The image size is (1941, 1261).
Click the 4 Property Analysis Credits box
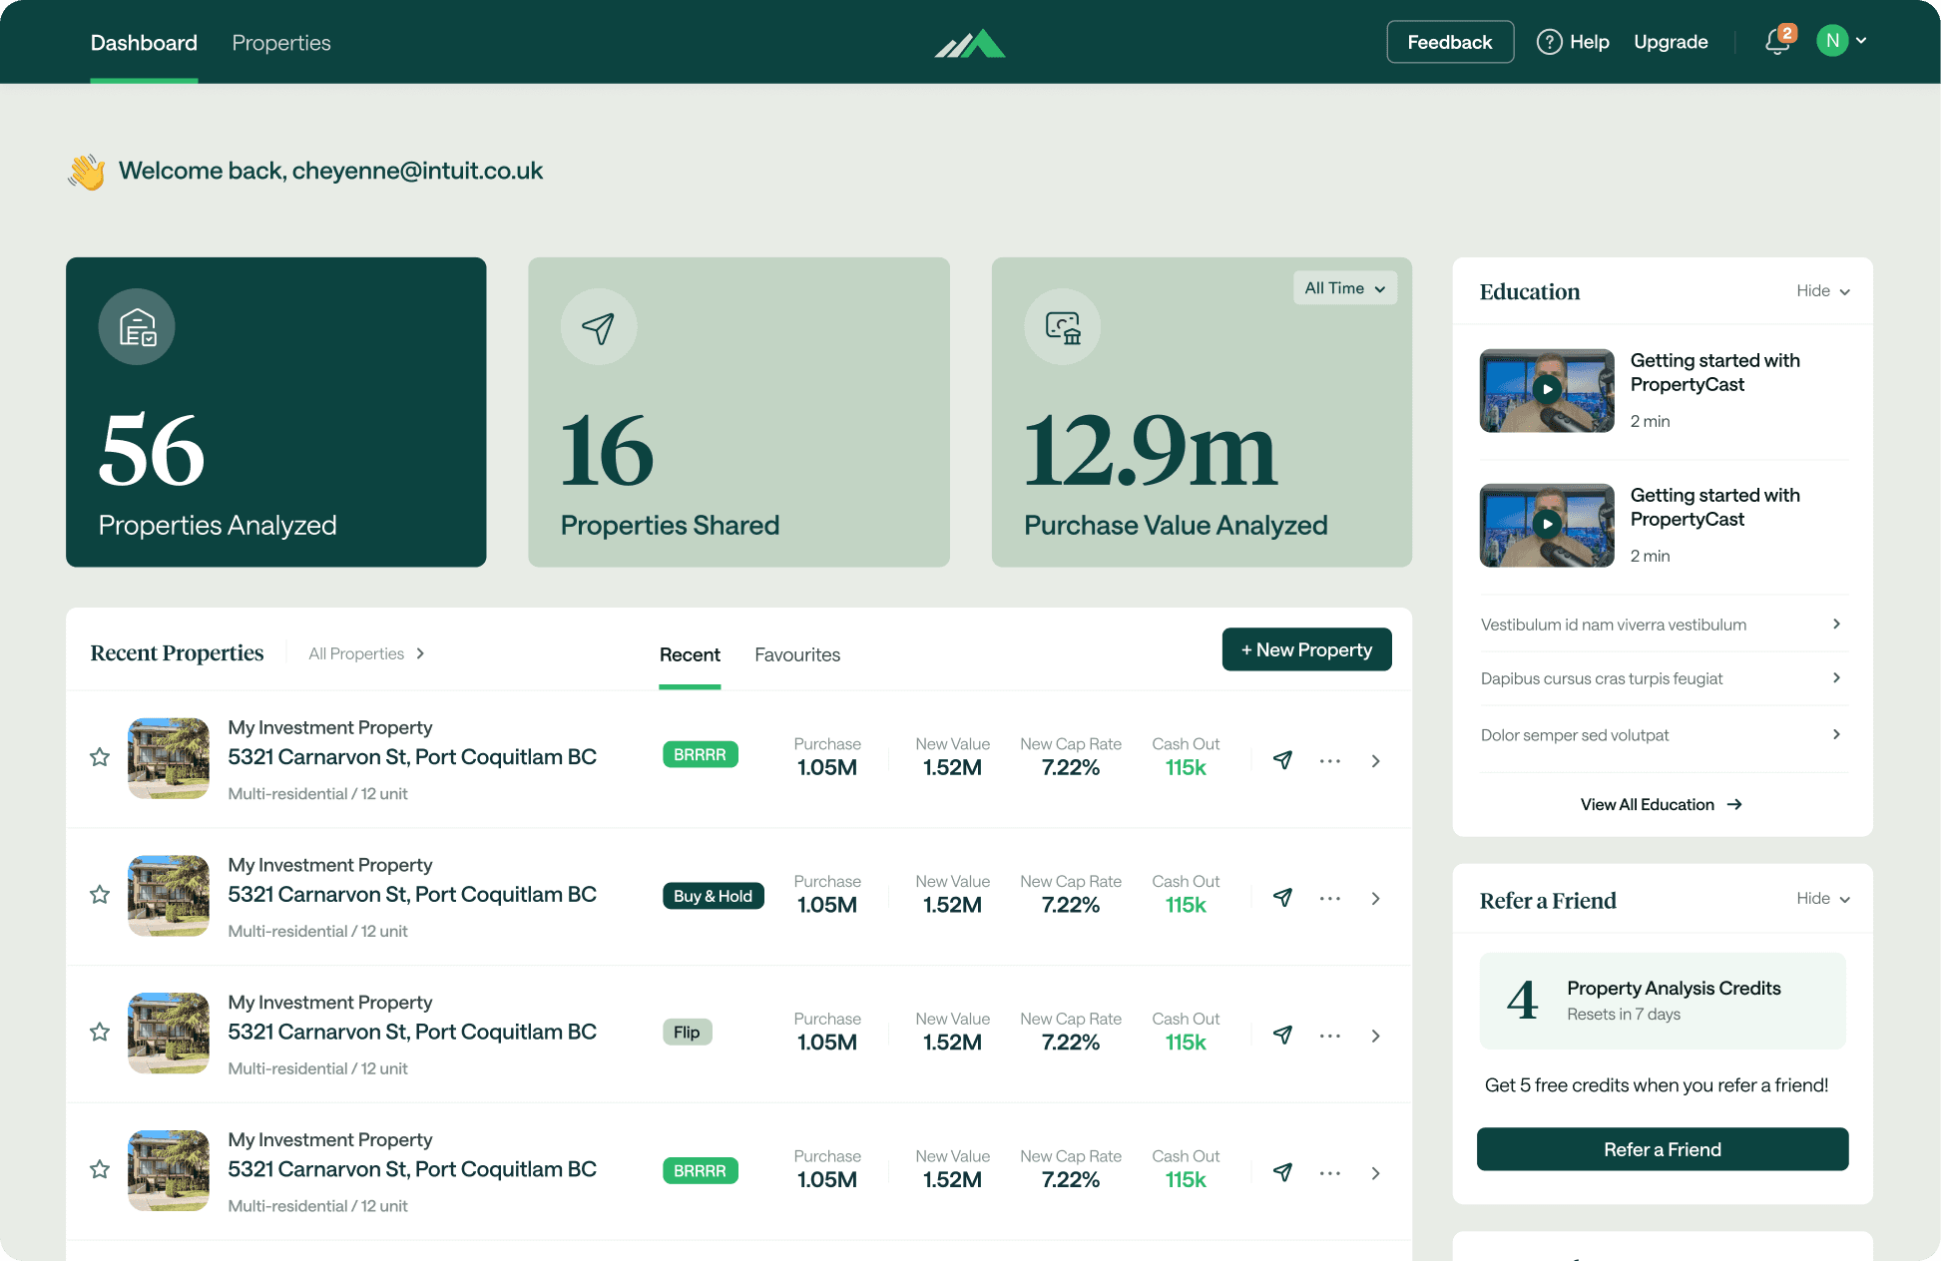pos(1663,1001)
